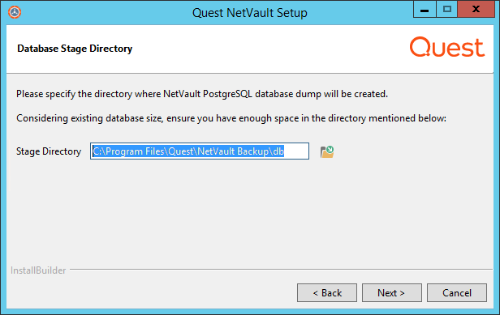Close the setup window with red X

pyautogui.click(x=476, y=9)
